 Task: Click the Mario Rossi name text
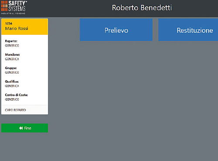pyautogui.click(x=17, y=29)
